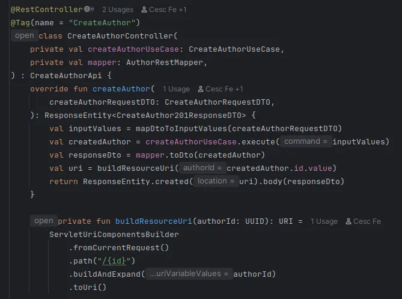Click the 'override' keyword

click(x=49, y=89)
